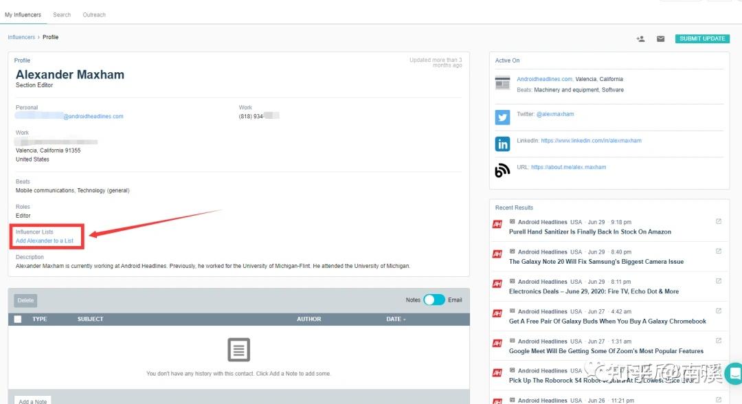Open the Search tab
The width and height of the screenshot is (742, 404).
click(62, 14)
